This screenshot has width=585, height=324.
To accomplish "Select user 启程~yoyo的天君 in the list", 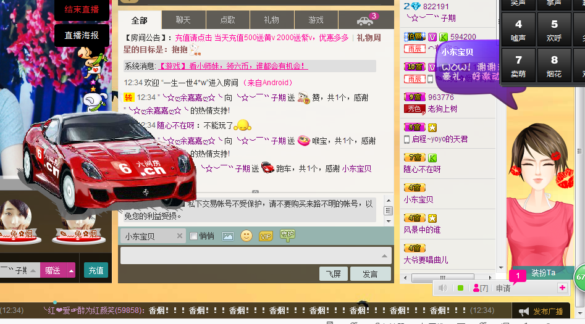I will tap(439, 139).
